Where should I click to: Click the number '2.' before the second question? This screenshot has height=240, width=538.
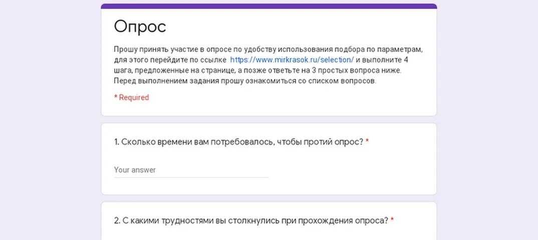click(117, 221)
